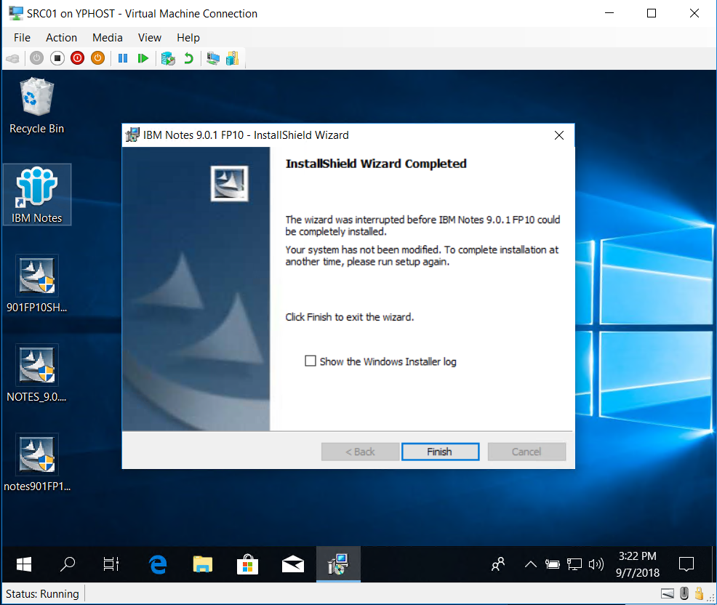Open Microsoft Store from taskbar
Screen dimensions: 717x605
[247, 564]
